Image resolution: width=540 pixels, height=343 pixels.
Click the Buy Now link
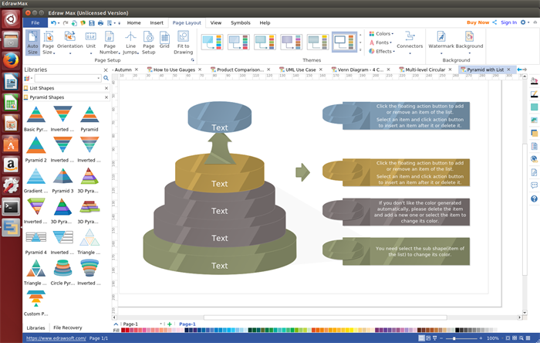(478, 22)
